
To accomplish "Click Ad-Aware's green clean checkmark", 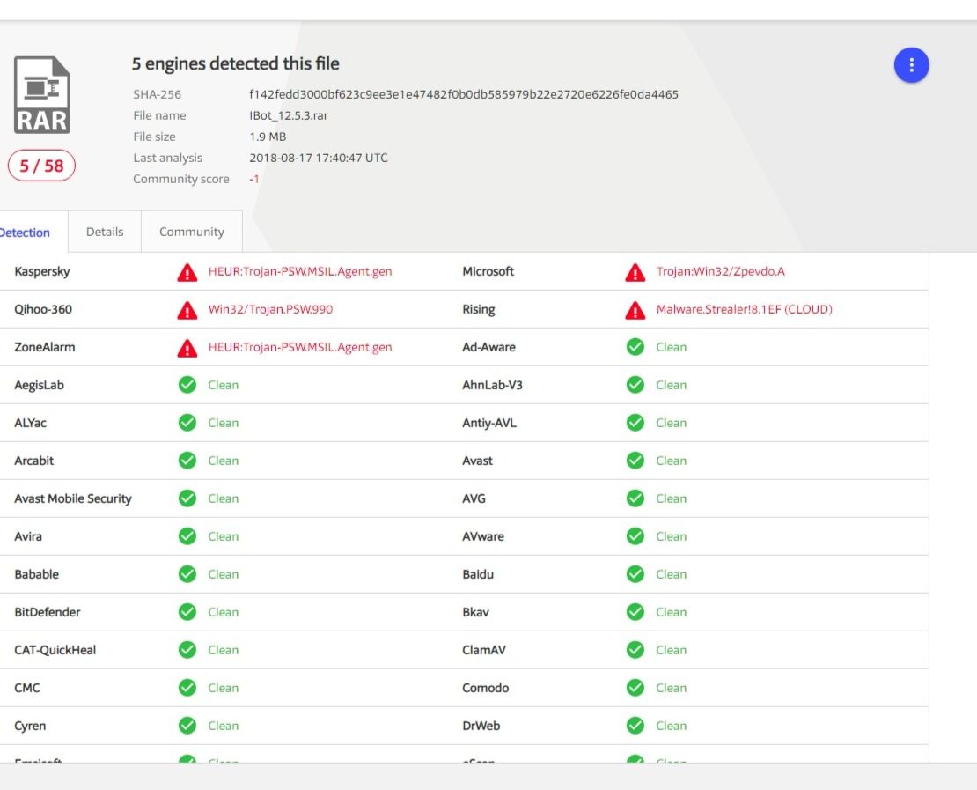I will click(635, 347).
